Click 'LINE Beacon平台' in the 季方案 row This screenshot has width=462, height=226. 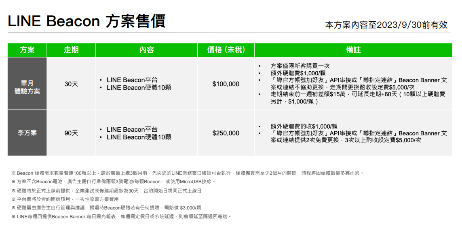coord(132,129)
